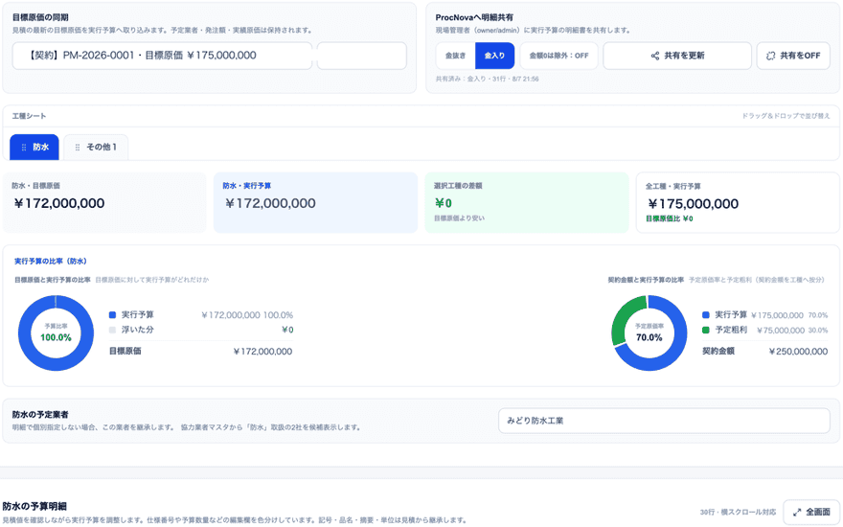Select the 防水・目標原価 summary card
843x527 pixels.
click(104, 203)
